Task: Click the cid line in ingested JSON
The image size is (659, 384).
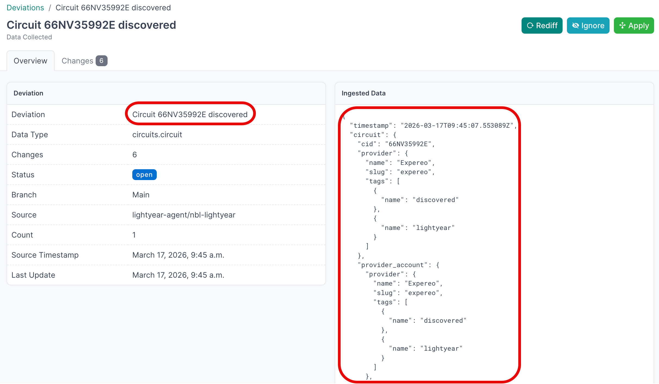Action: (396, 144)
